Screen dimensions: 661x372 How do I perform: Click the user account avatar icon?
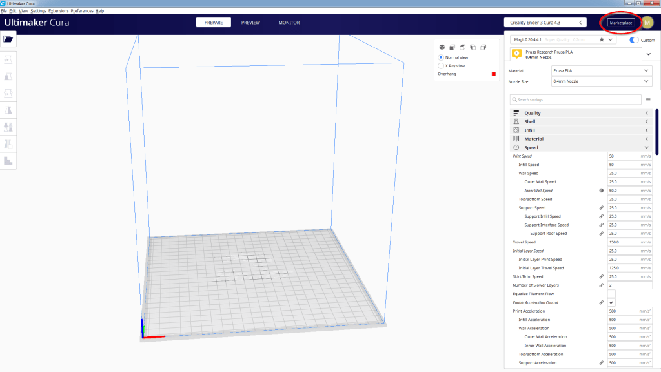coord(647,23)
